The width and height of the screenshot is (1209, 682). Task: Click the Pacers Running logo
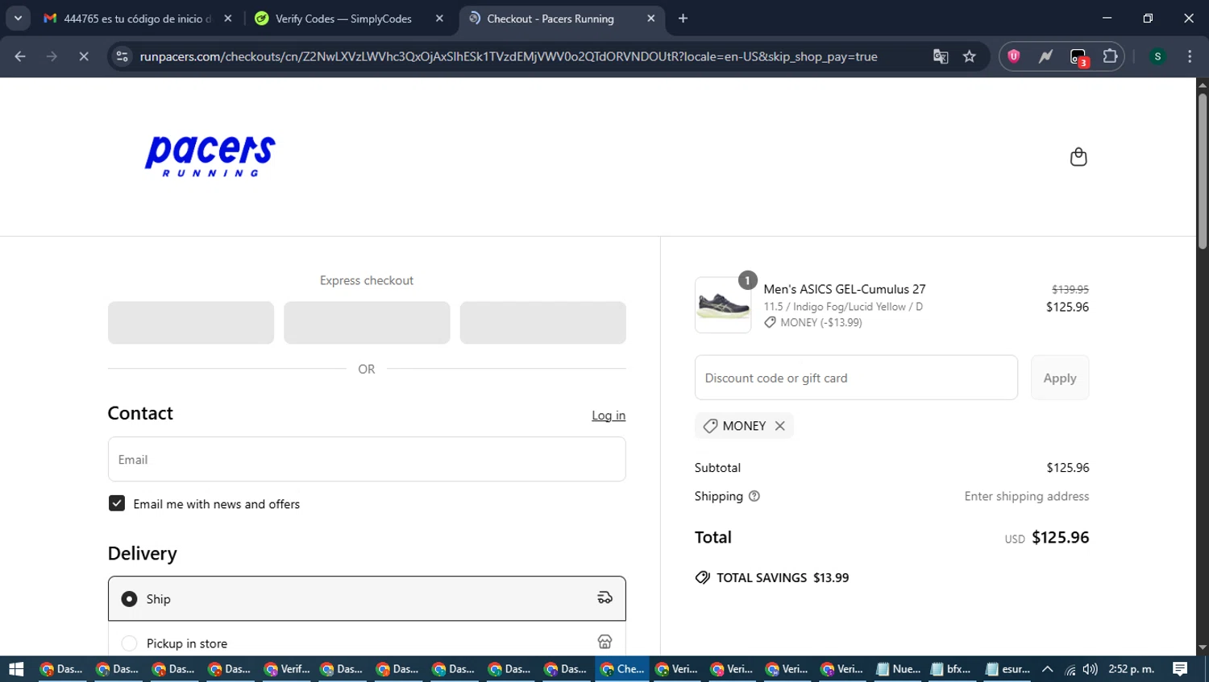point(210,156)
